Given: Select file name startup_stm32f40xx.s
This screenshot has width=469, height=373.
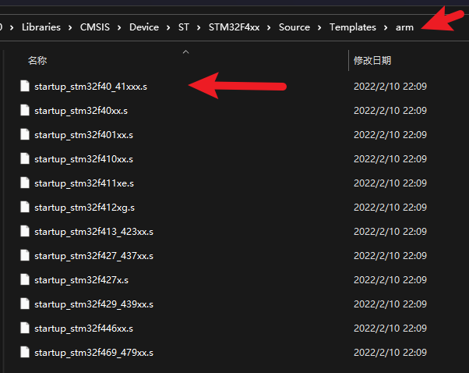Looking at the screenshot, I should point(81,111).
